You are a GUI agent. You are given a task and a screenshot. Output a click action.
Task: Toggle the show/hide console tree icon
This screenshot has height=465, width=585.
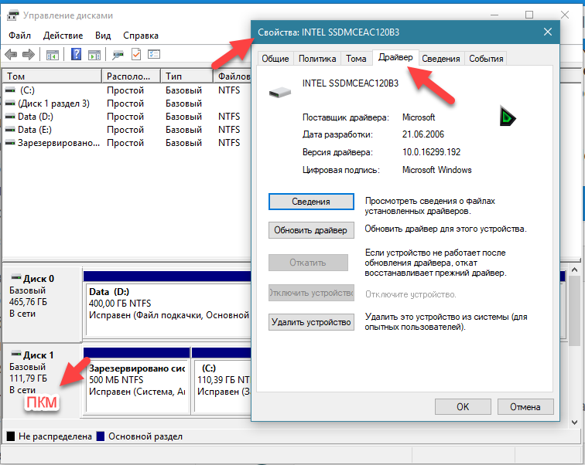point(53,55)
